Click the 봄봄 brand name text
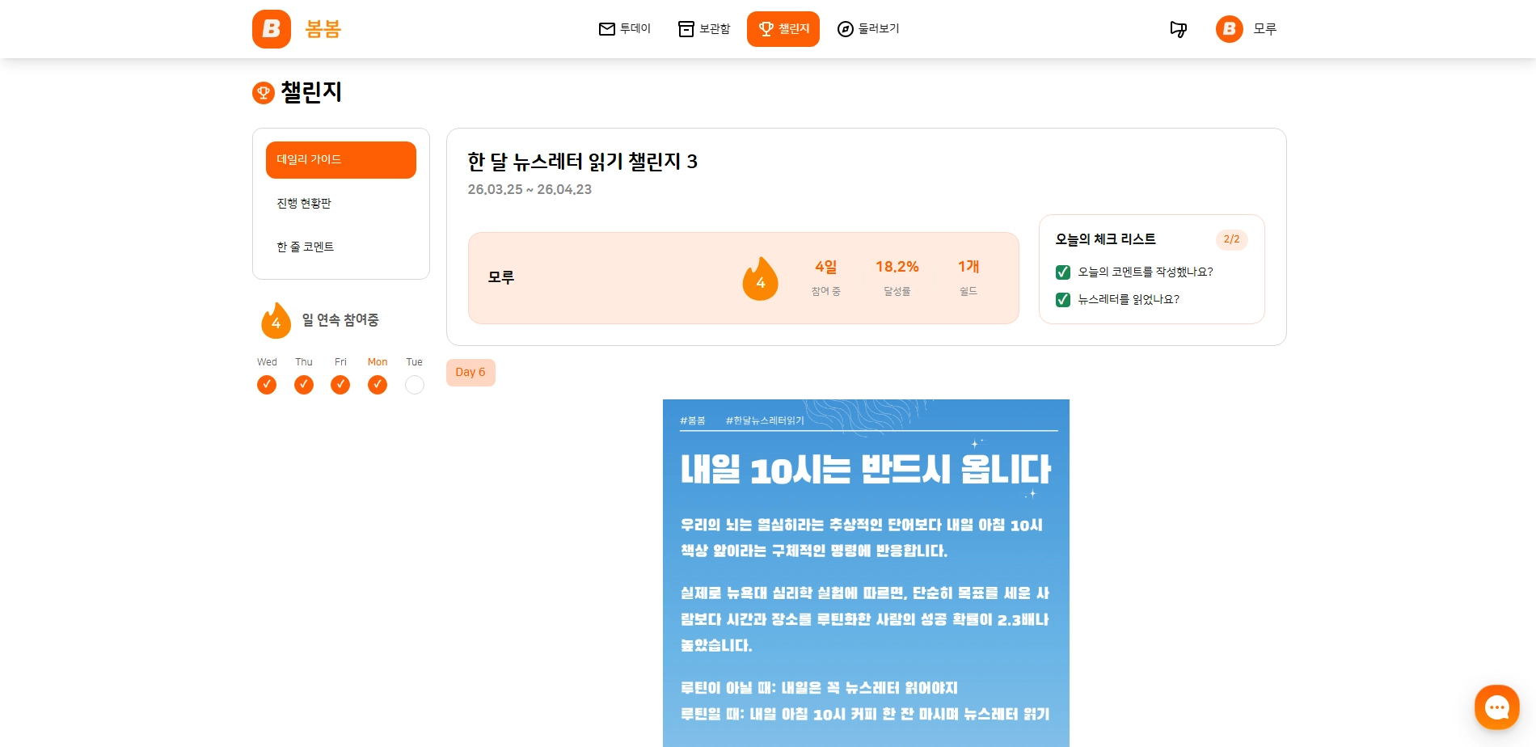 323,29
